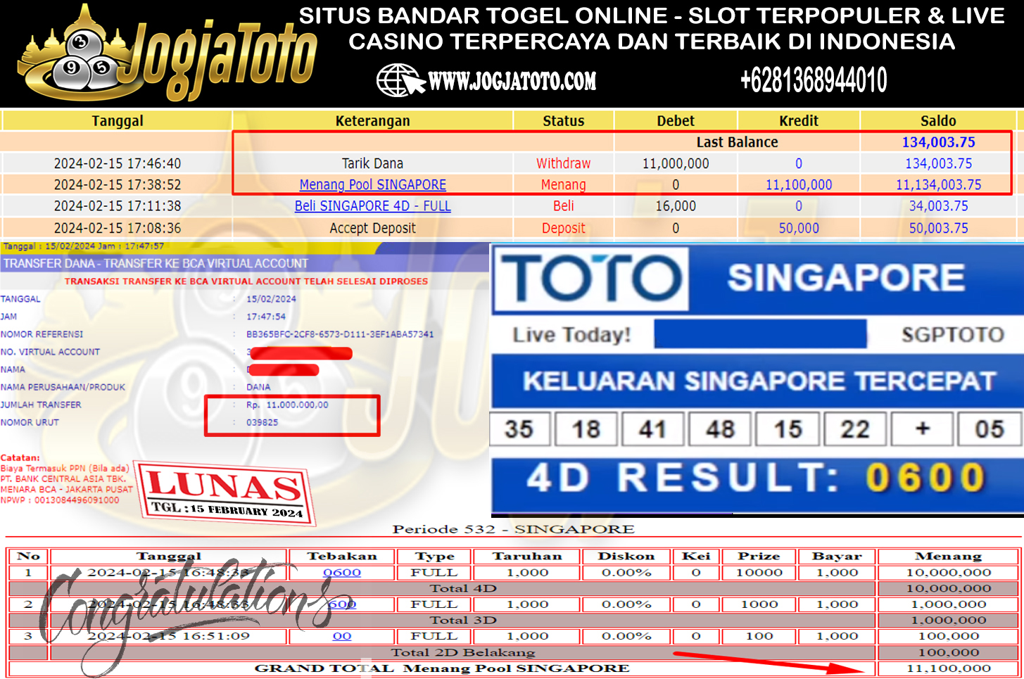Click the JogjaToto logo
The image size is (1024, 679).
[x=167, y=54]
